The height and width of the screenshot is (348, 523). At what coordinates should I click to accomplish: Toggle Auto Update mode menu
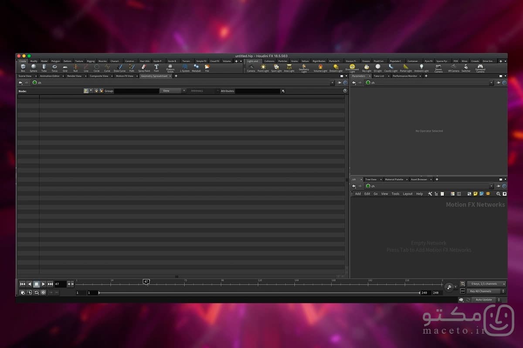tap(486, 300)
